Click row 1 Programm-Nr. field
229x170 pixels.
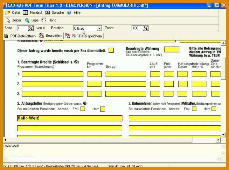pos(94,74)
